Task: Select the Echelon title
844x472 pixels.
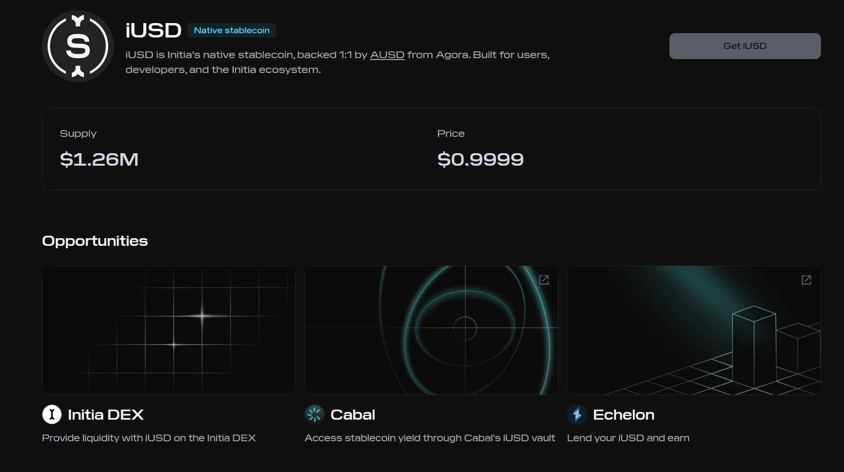Action: point(623,415)
